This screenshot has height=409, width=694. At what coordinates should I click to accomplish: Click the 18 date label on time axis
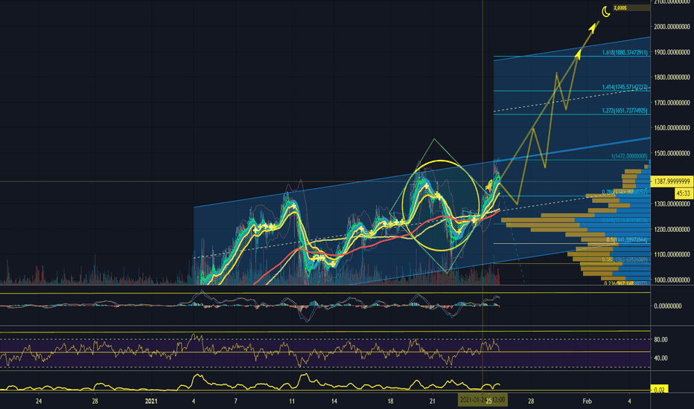[390, 401]
